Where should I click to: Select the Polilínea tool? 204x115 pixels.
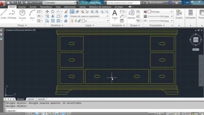12,14
